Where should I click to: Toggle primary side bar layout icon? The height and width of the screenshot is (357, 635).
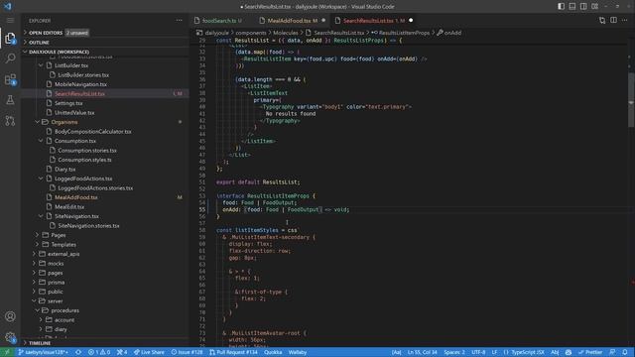pyautogui.click(x=561, y=7)
